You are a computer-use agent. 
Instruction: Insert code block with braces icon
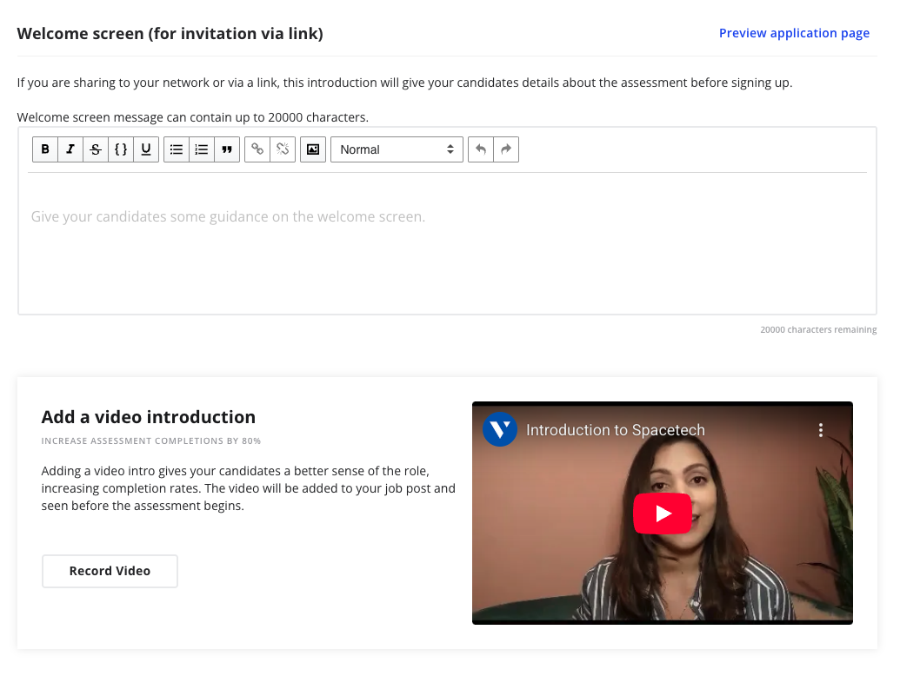pos(121,149)
